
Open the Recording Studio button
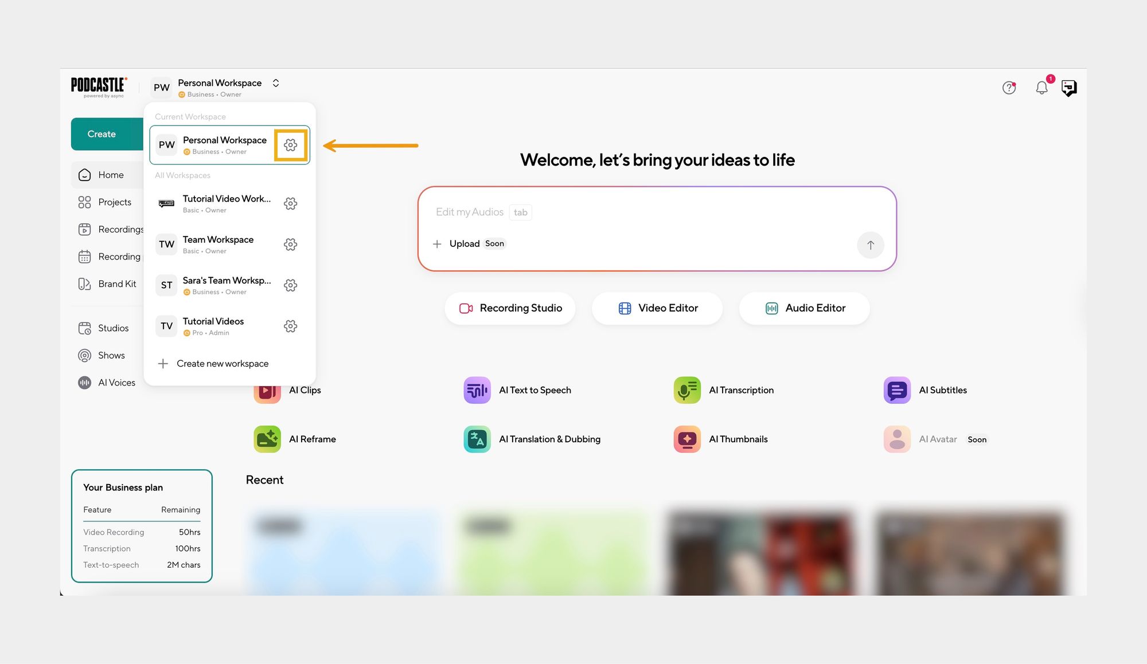pos(510,308)
